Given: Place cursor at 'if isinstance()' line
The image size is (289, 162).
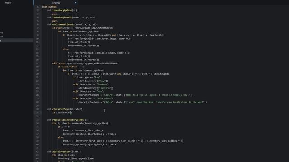Looking at the screenshot, I should (62, 112).
